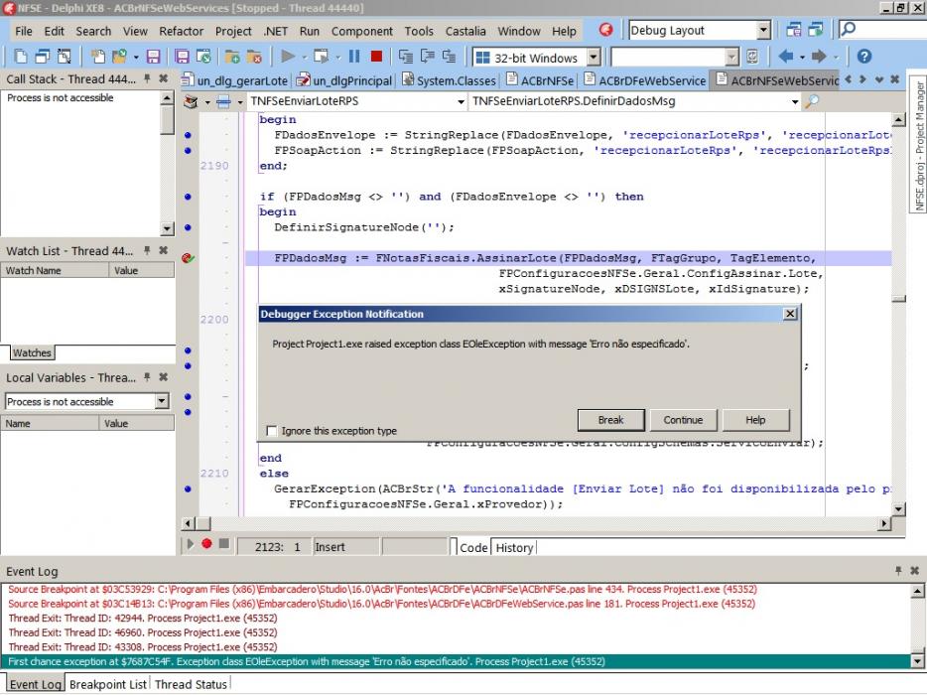Pause the running program

pos(354,57)
